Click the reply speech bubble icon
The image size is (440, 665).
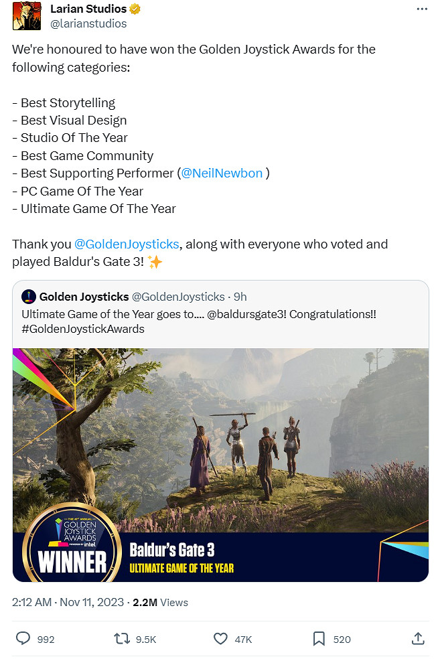(x=23, y=638)
